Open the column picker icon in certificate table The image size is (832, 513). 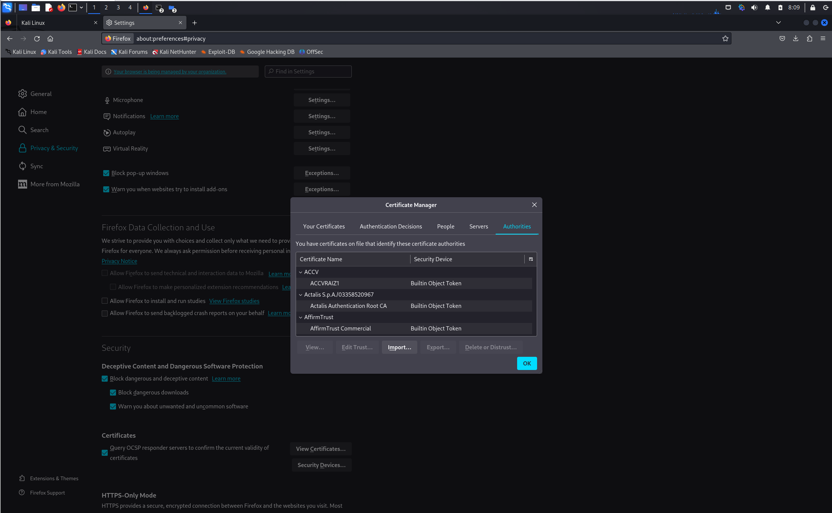[x=531, y=259]
